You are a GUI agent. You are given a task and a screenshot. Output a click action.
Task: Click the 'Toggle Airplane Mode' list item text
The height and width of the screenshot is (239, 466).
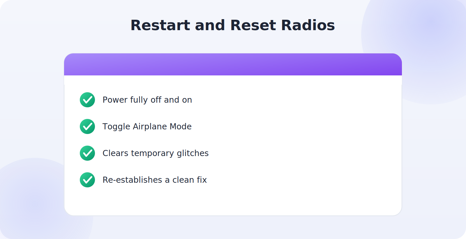coord(147,126)
